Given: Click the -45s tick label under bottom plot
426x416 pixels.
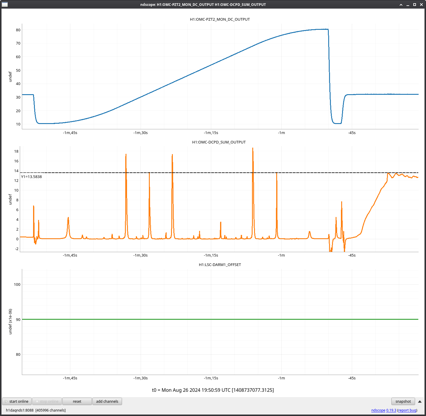Looking at the screenshot, I should (352, 378).
